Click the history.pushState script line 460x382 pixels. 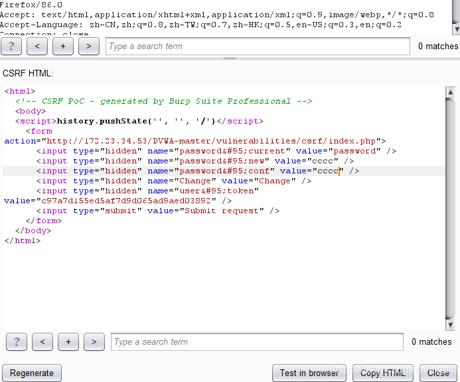pyautogui.click(x=139, y=121)
